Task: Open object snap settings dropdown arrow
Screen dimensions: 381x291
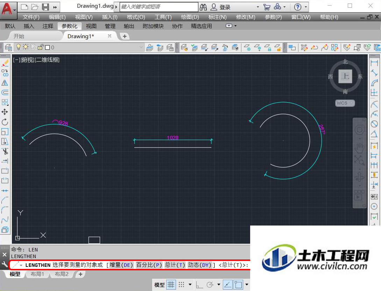Action: [247, 284]
